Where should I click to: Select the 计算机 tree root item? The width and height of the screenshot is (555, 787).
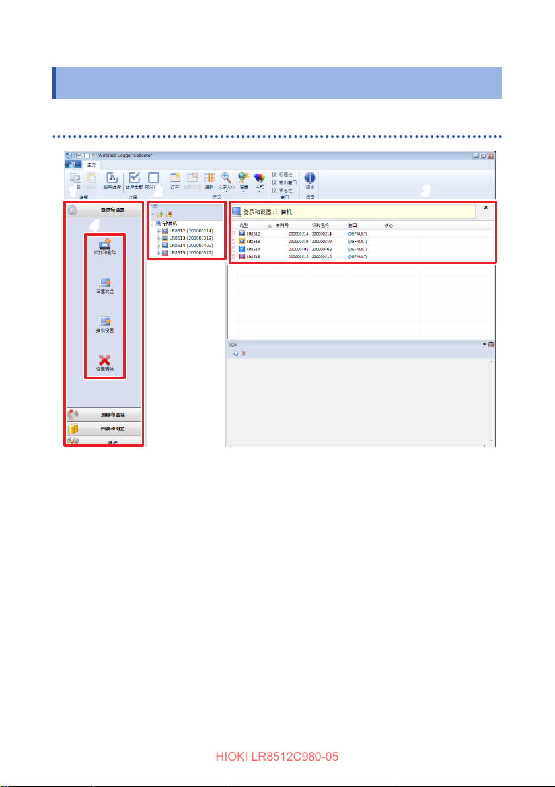(170, 224)
